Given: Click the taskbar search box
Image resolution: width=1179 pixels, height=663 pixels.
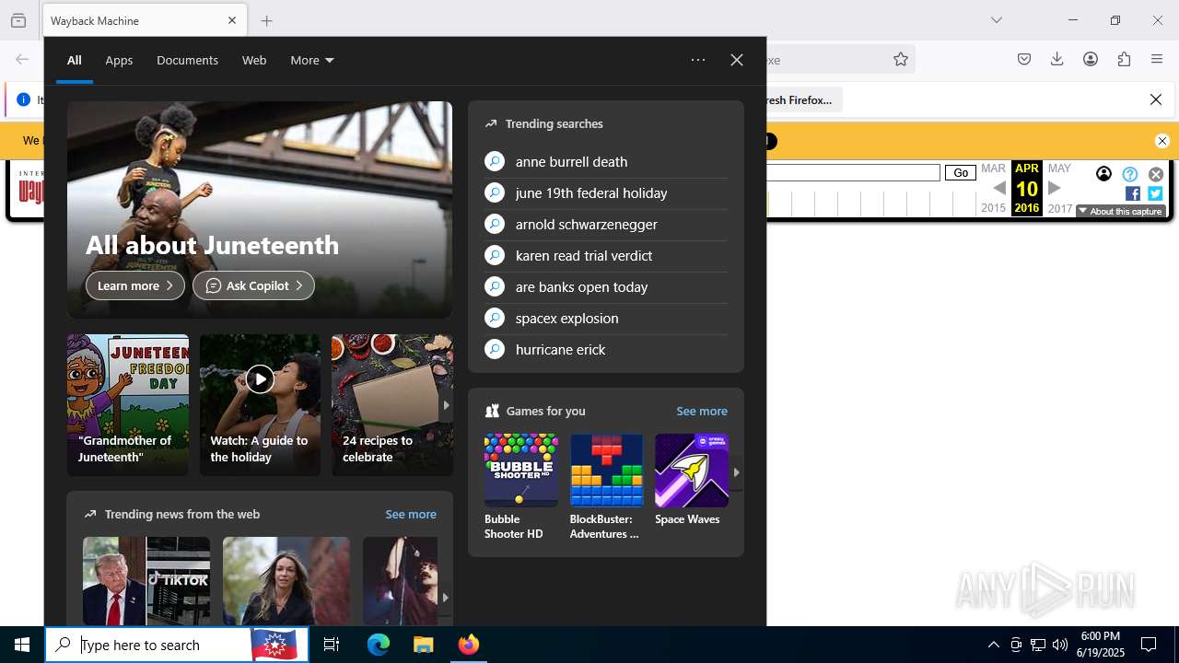Looking at the screenshot, I should (177, 645).
